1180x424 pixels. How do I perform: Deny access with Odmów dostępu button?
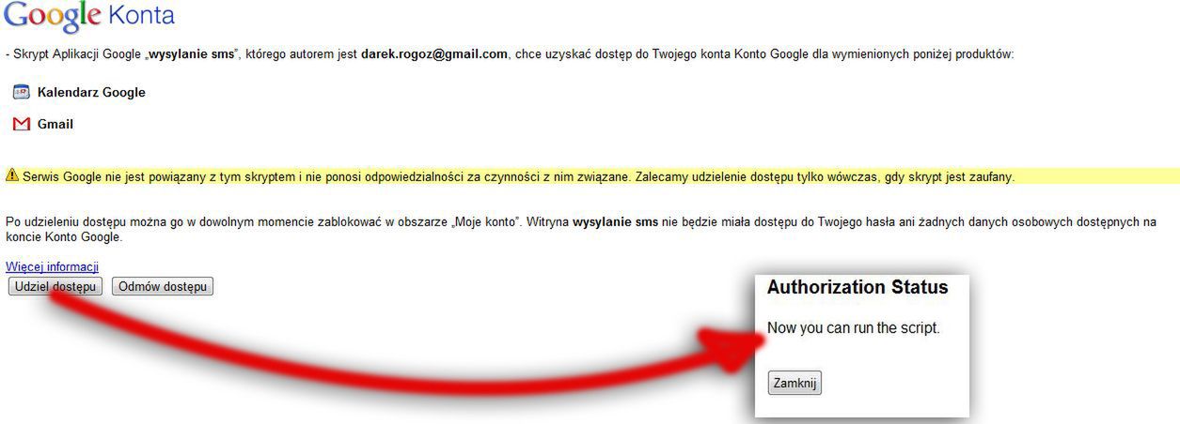[x=163, y=286]
